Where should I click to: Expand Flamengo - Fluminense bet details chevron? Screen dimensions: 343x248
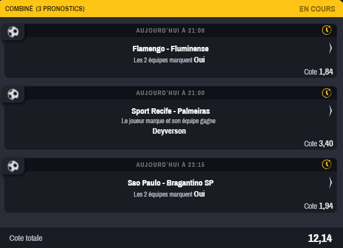click(330, 48)
